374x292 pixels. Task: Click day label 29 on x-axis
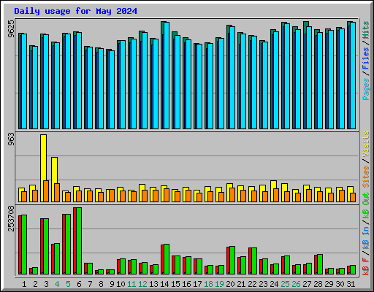pyautogui.click(x=329, y=284)
